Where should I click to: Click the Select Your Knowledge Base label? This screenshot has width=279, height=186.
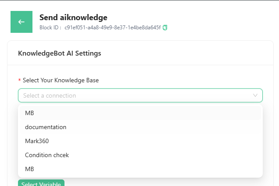pyautogui.click(x=61, y=81)
